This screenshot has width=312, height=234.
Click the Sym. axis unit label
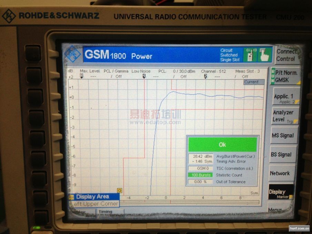point(254,193)
